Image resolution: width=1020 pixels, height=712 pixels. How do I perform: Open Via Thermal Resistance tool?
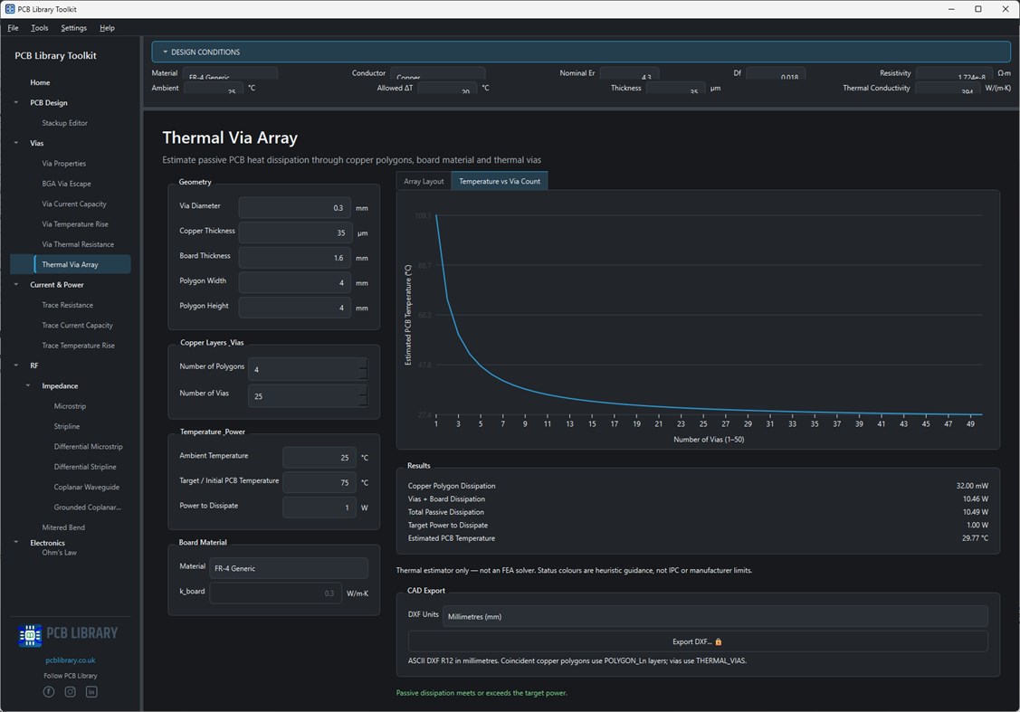coord(78,244)
